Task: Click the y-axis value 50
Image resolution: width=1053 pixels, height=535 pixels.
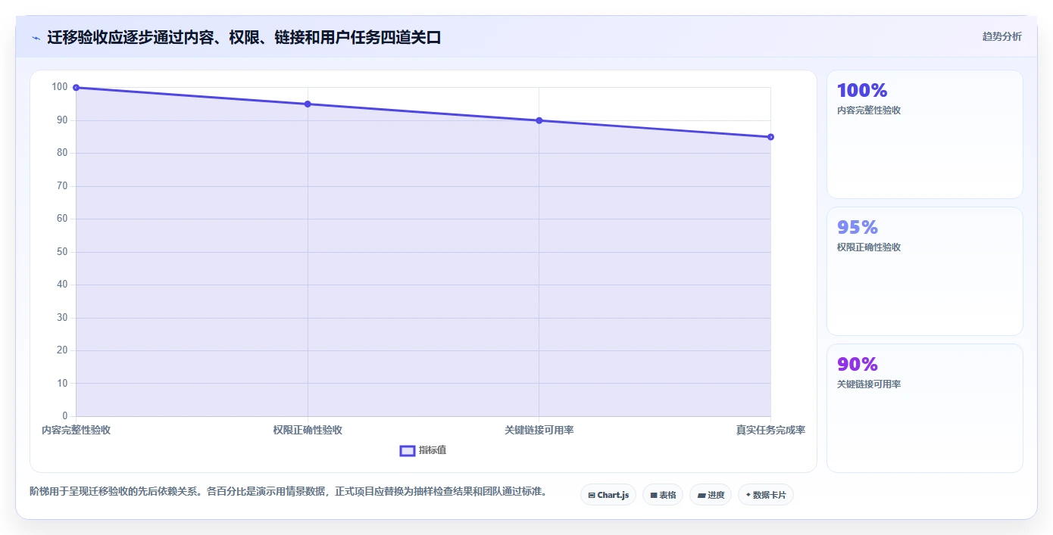Action: pos(62,251)
